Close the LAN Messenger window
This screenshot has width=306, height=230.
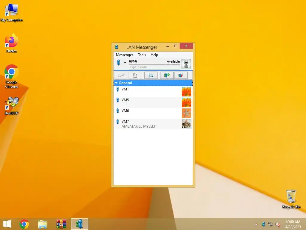(x=186, y=46)
